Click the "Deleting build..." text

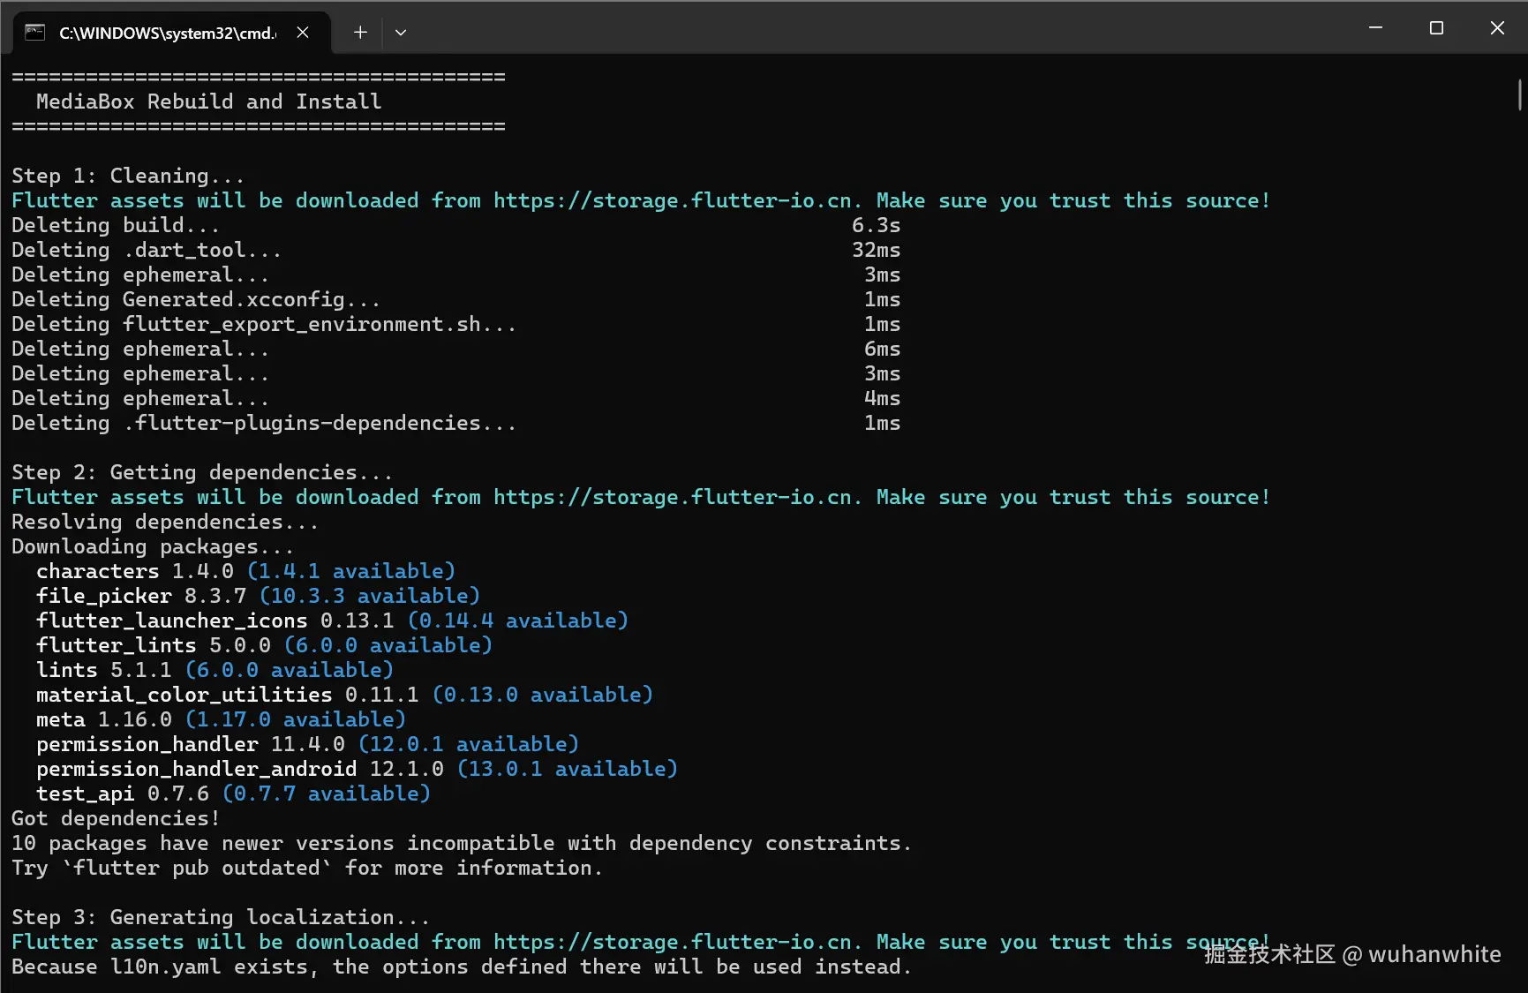[116, 225]
